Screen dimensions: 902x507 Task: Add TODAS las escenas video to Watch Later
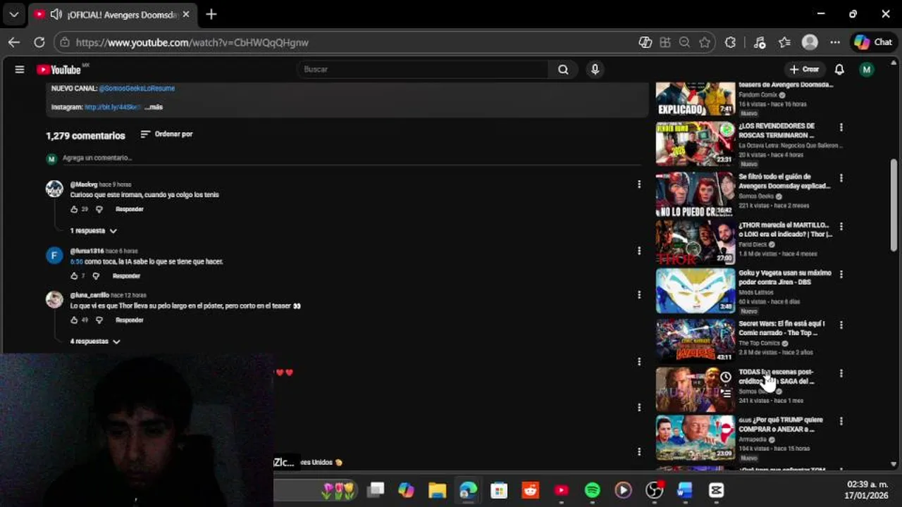726,377
